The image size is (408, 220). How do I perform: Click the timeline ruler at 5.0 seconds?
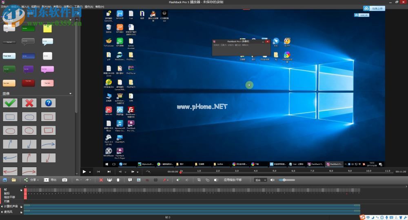(275, 171)
